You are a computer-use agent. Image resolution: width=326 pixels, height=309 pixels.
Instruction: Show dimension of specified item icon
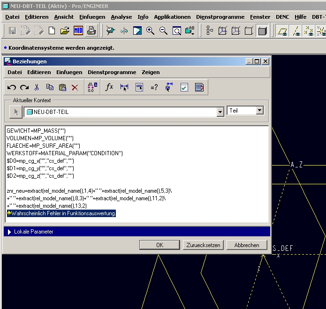pos(169,87)
